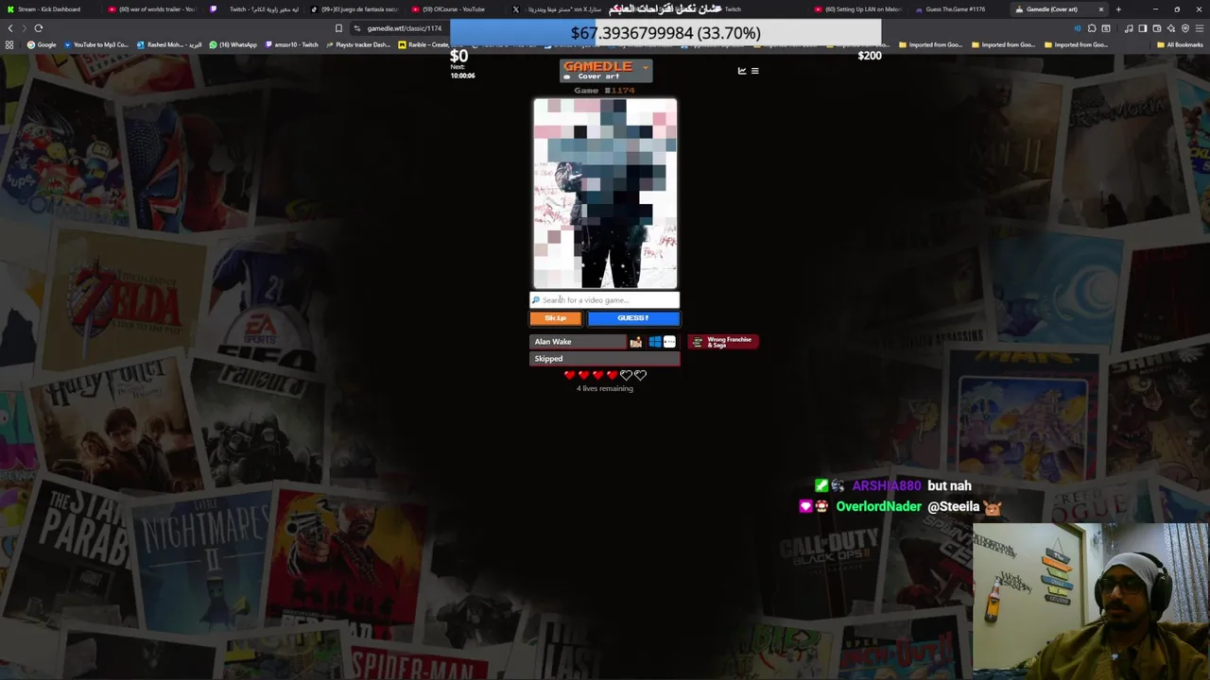Switch to Setting Up LAN on Melon tab
This screenshot has width=1210, height=680.
coord(858,9)
